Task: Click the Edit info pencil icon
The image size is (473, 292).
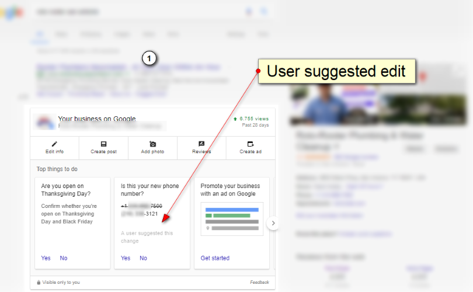Action: pyautogui.click(x=54, y=144)
